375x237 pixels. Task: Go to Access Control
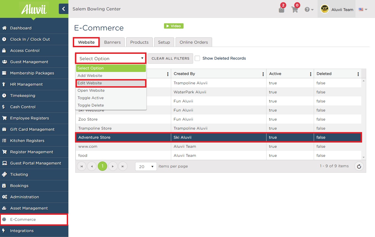coord(34,51)
